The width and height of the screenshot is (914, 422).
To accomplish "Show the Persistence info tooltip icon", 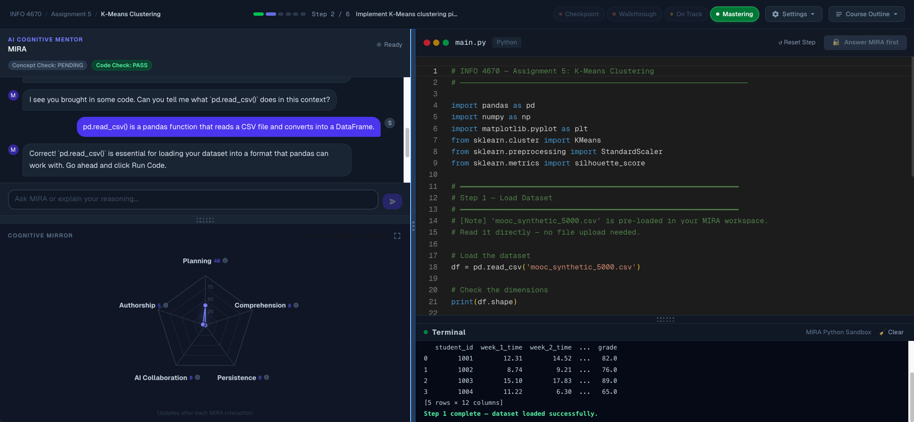I will coord(267,378).
